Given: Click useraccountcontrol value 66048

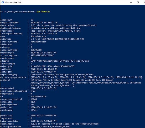Looking at the screenshot, I should point(34,99).
